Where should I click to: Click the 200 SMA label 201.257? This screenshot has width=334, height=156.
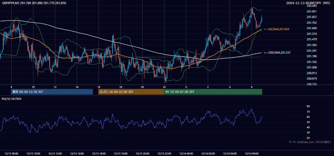pyautogui.click(x=277, y=53)
